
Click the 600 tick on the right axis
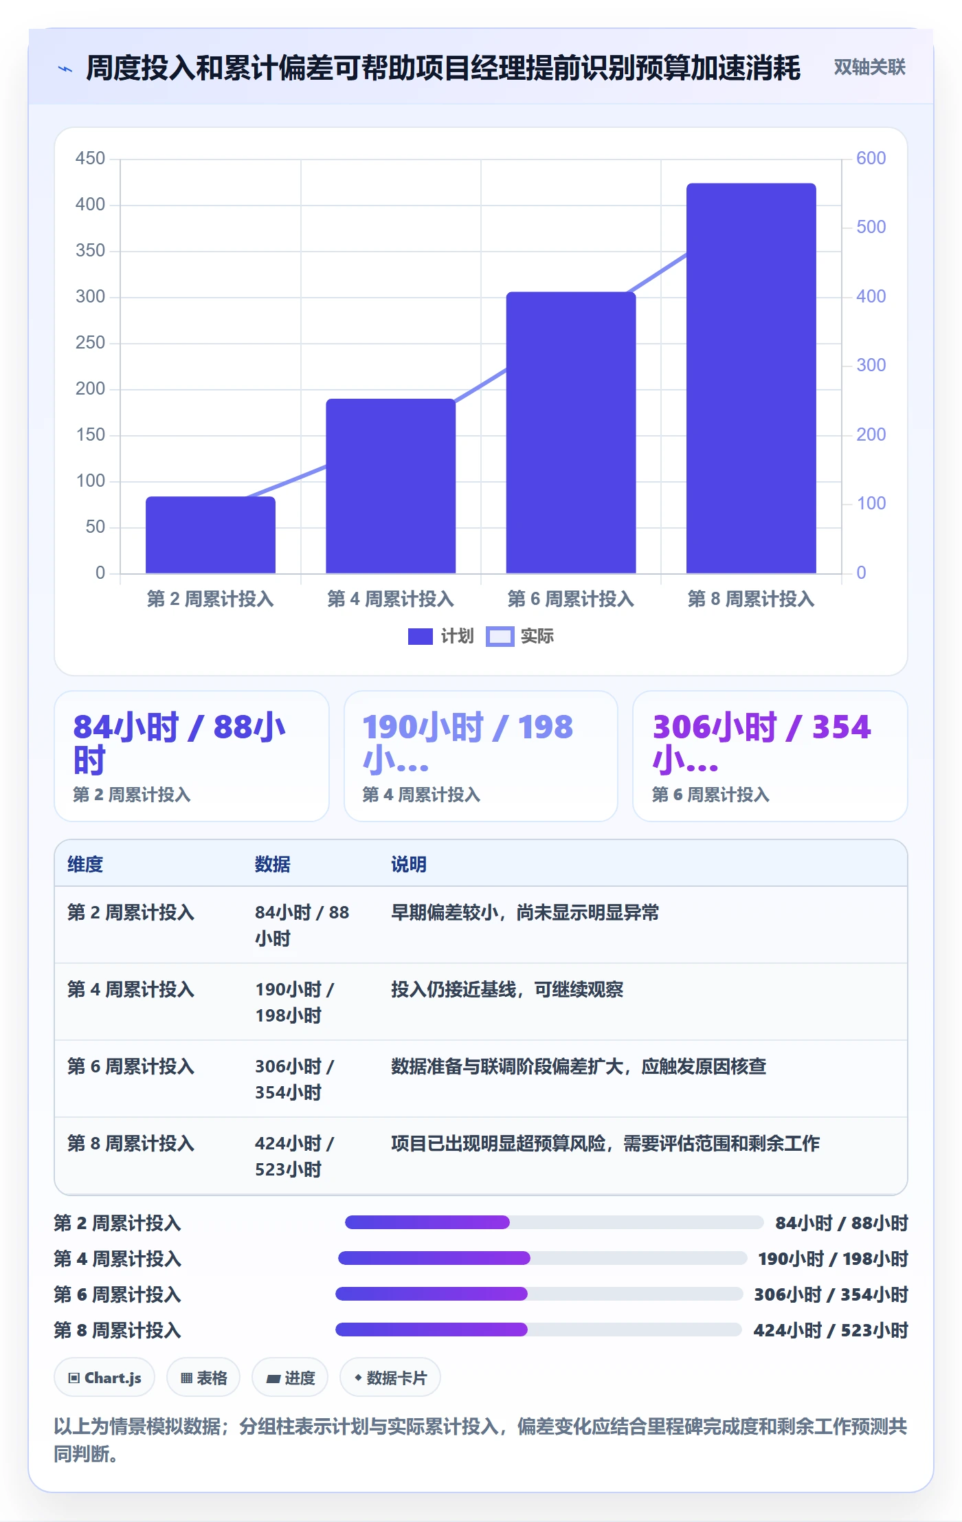point(871,158)
